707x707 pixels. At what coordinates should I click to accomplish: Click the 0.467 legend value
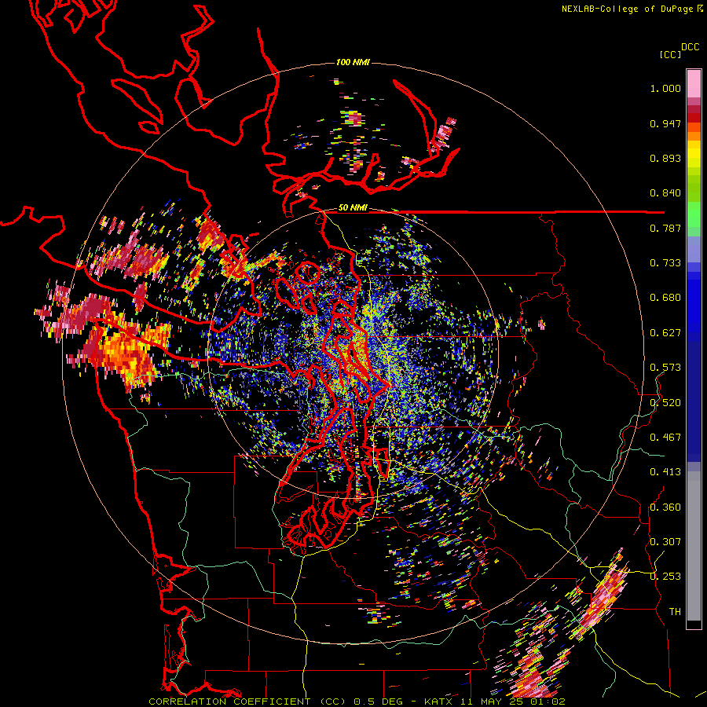tap(665, 437)
